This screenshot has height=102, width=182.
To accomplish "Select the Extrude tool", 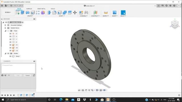I will coord(22,12).
